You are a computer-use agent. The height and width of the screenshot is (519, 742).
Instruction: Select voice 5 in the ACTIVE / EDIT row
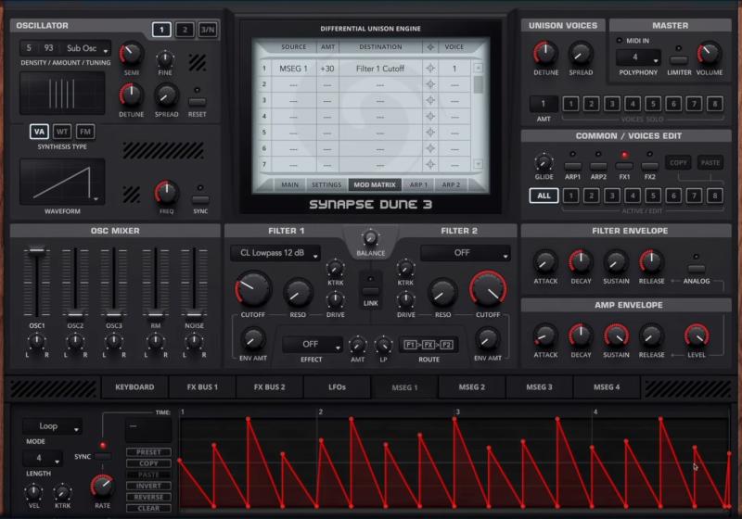(653, 196)
